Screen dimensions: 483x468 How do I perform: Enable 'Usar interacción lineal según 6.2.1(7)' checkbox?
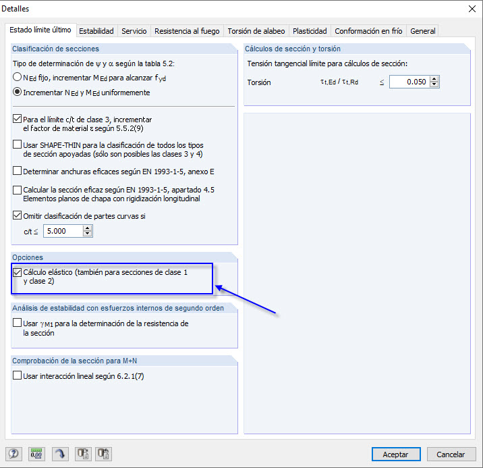tap(18, 375)
